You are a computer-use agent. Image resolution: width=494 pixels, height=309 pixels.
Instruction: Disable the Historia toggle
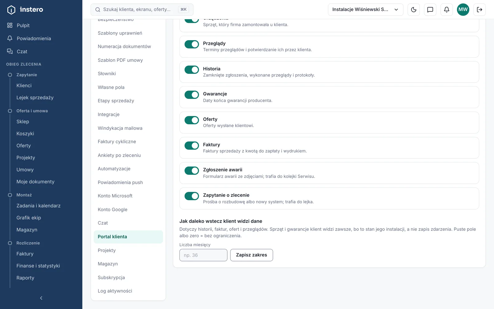click(x=192, y=70)
